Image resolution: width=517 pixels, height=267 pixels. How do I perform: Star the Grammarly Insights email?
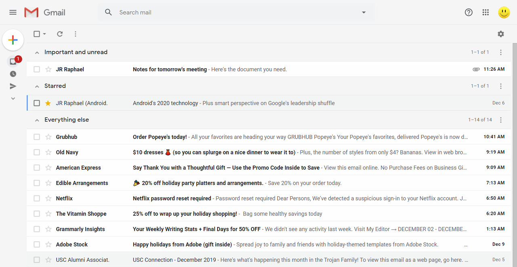click(x=48, y=229)
